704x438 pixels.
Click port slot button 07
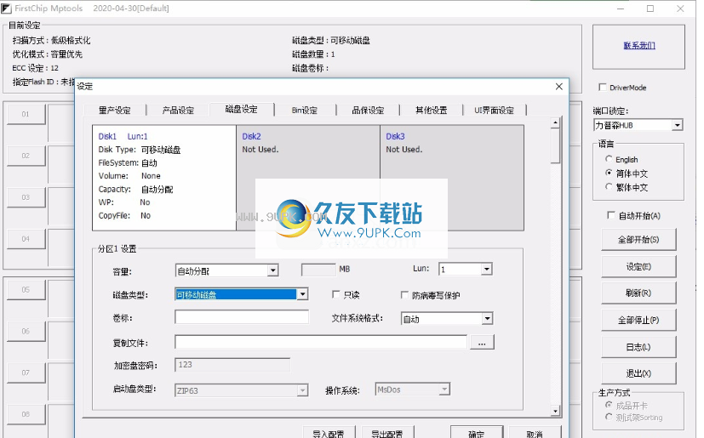pos(26,373)
